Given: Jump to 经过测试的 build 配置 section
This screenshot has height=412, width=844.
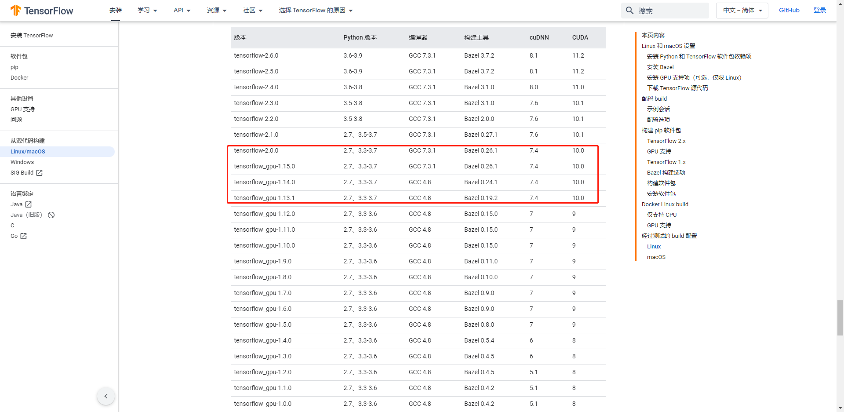Looking at the screenshot, I should pyautogui.click(x=669, y=236).
